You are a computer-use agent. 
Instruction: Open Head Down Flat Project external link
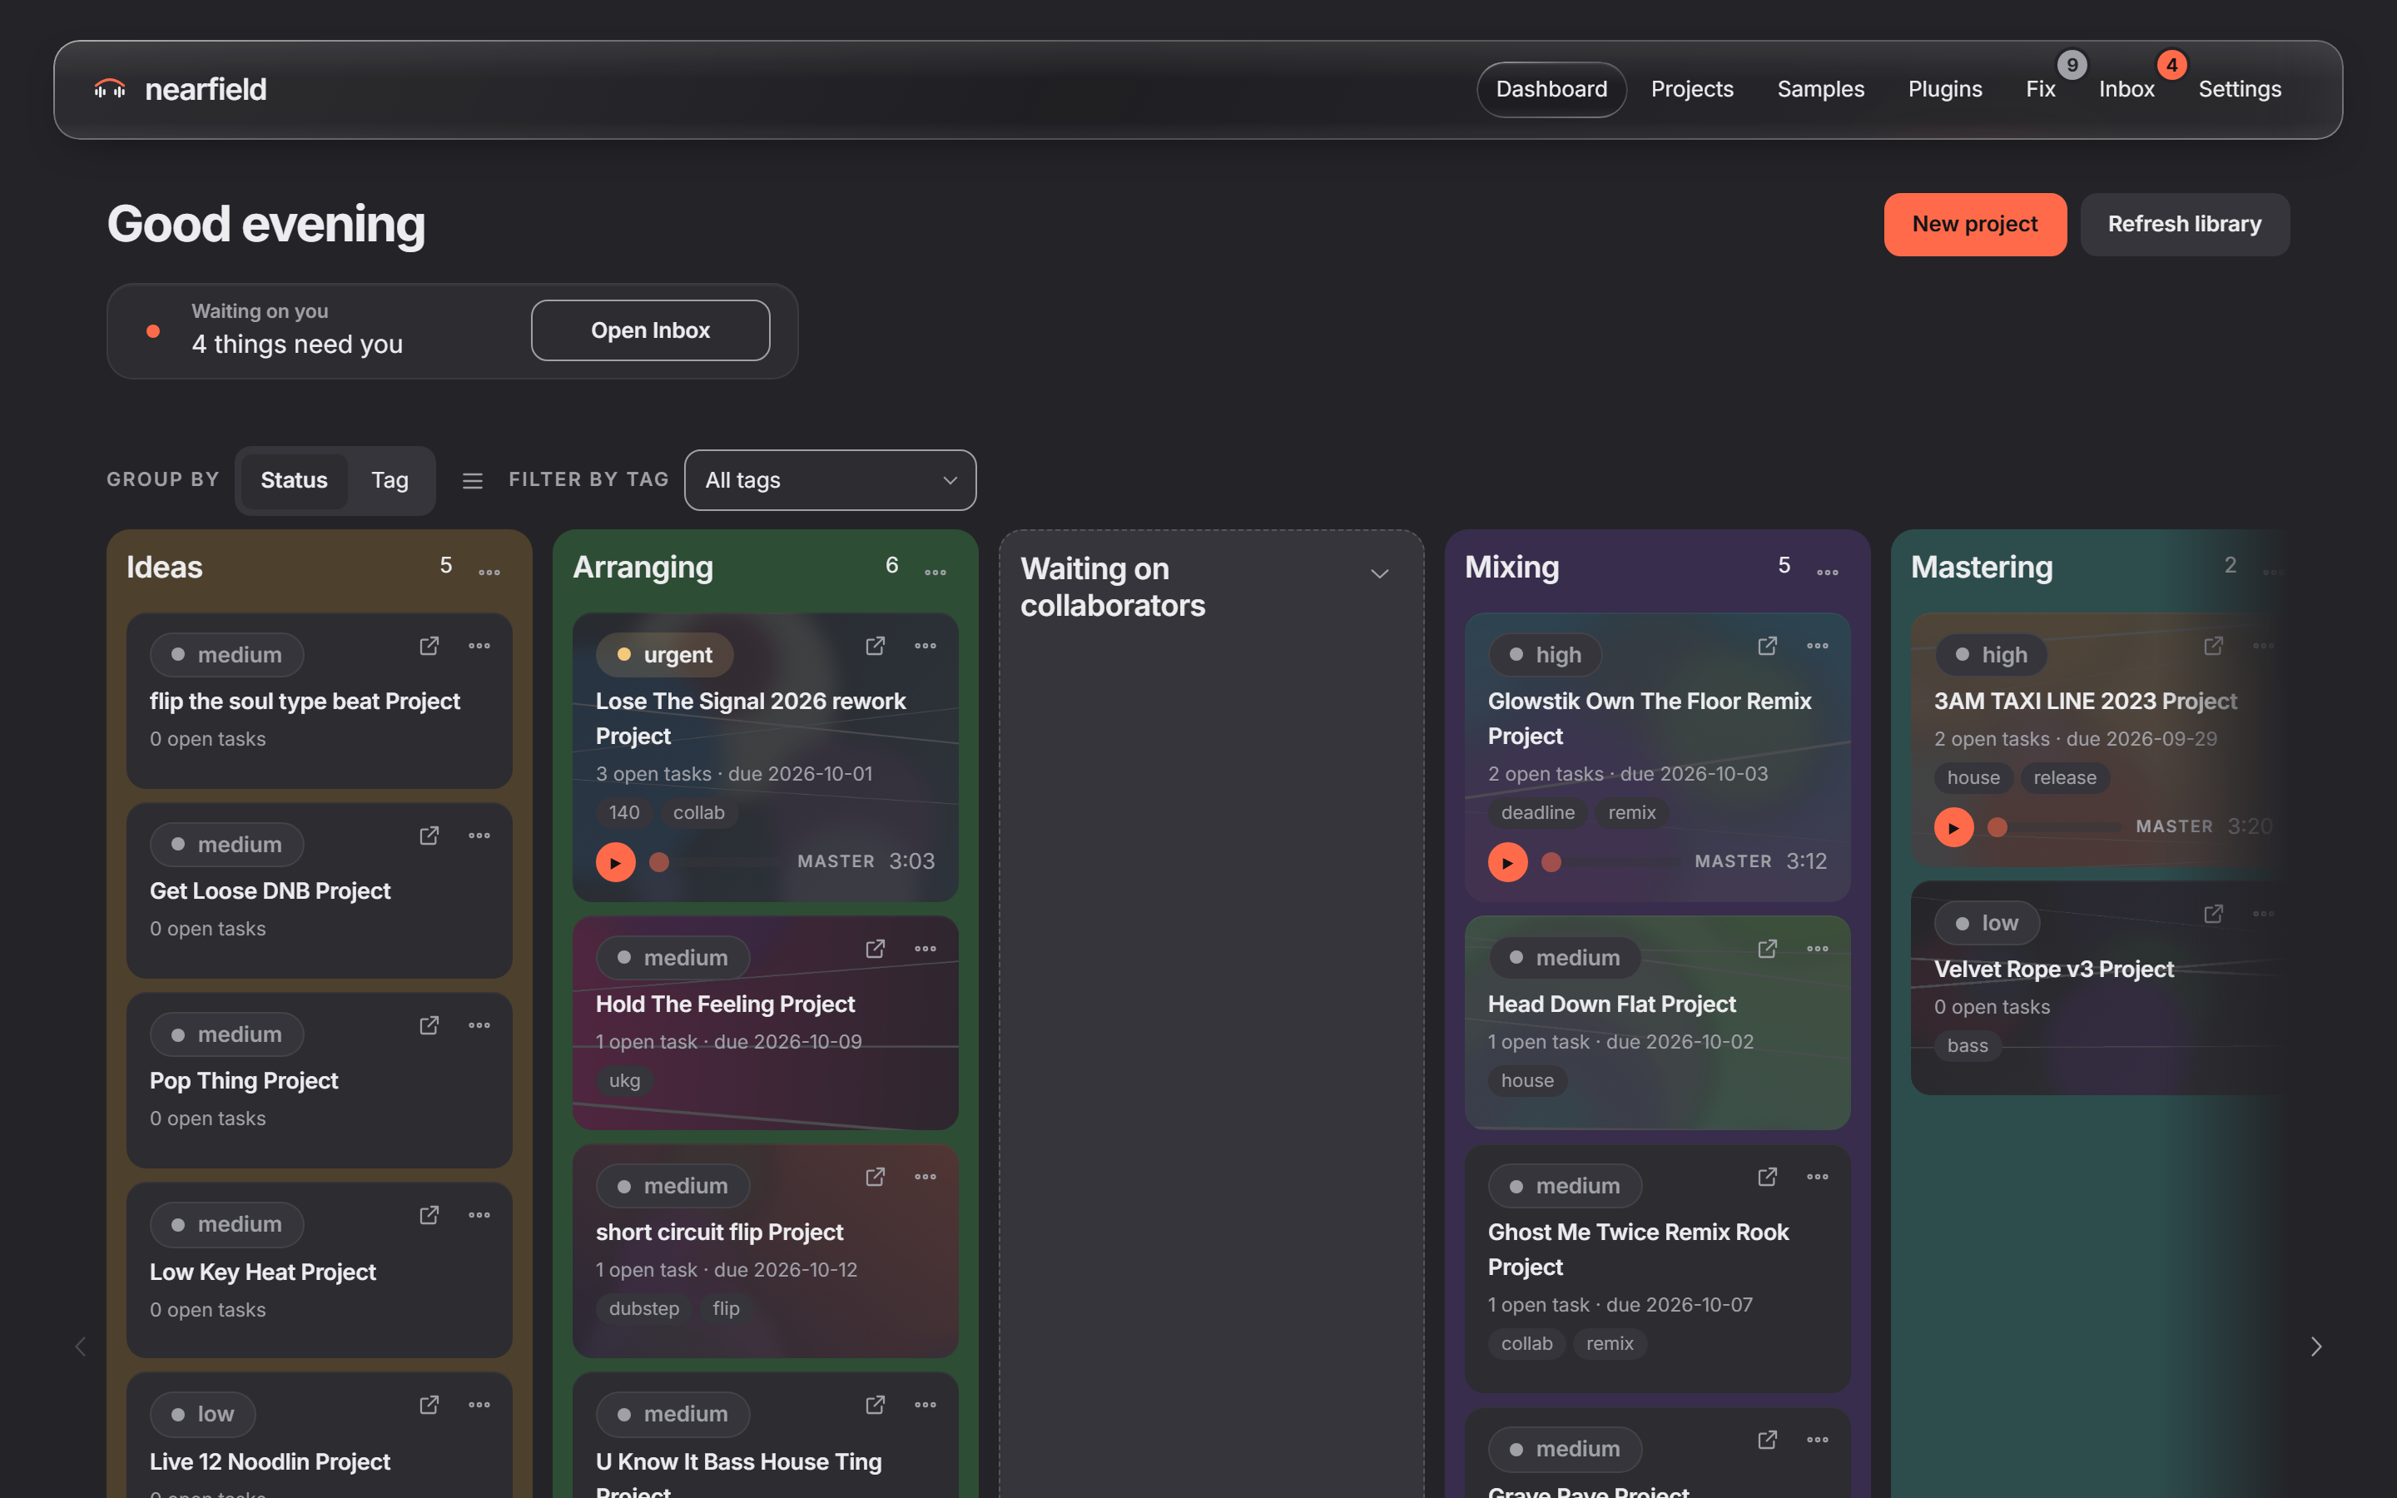pos(1767,948)
